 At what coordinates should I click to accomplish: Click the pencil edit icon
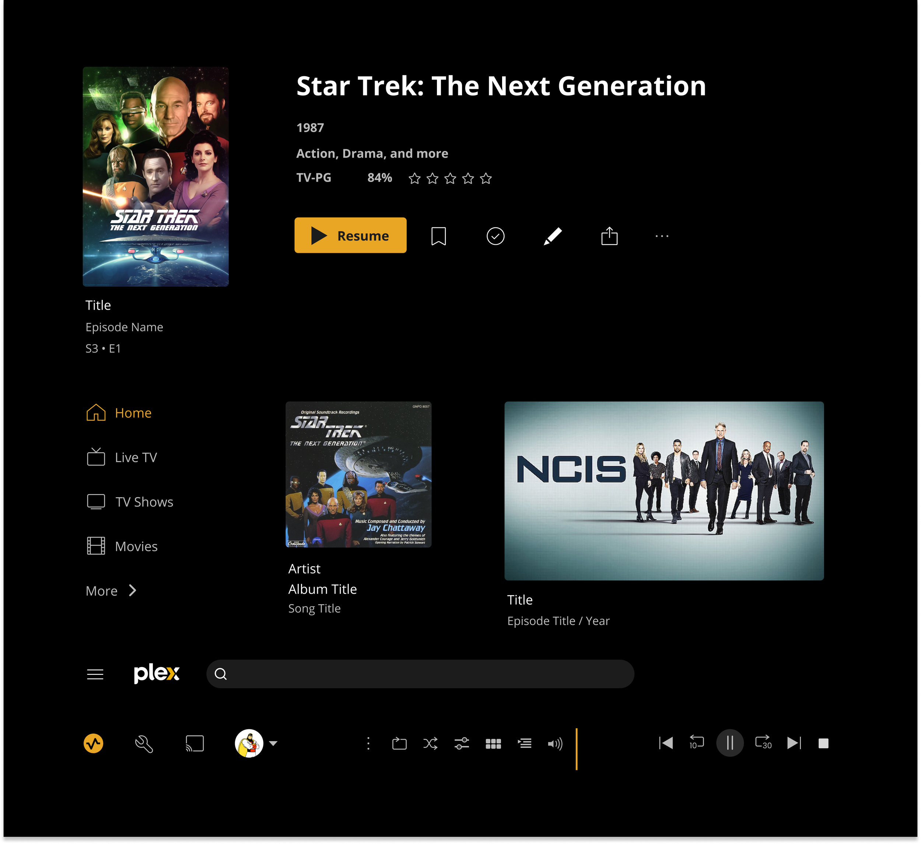point(552,236)
